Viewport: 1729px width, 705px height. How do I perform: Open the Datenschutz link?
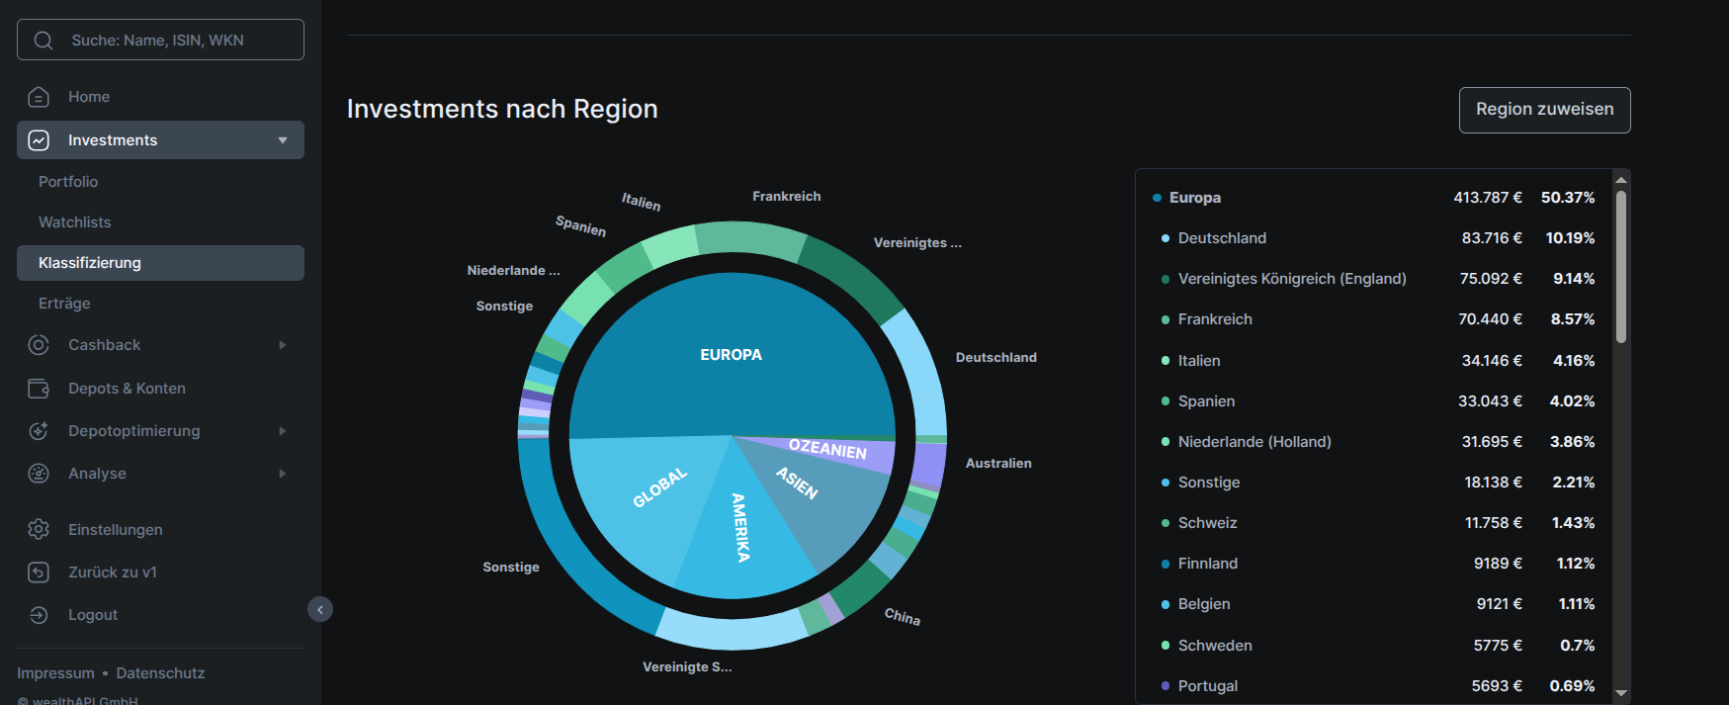(160, 673)
